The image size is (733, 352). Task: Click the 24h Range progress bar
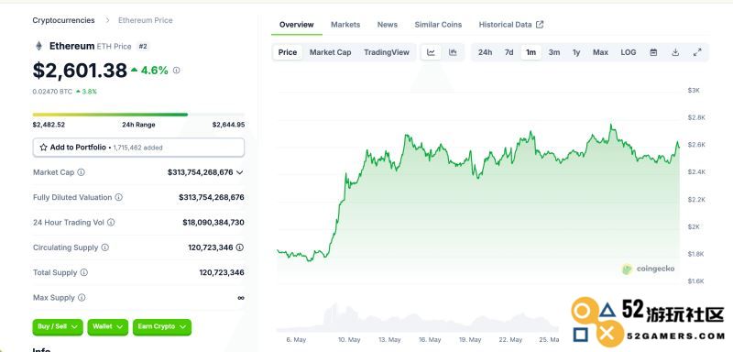(x=138, y=115)
